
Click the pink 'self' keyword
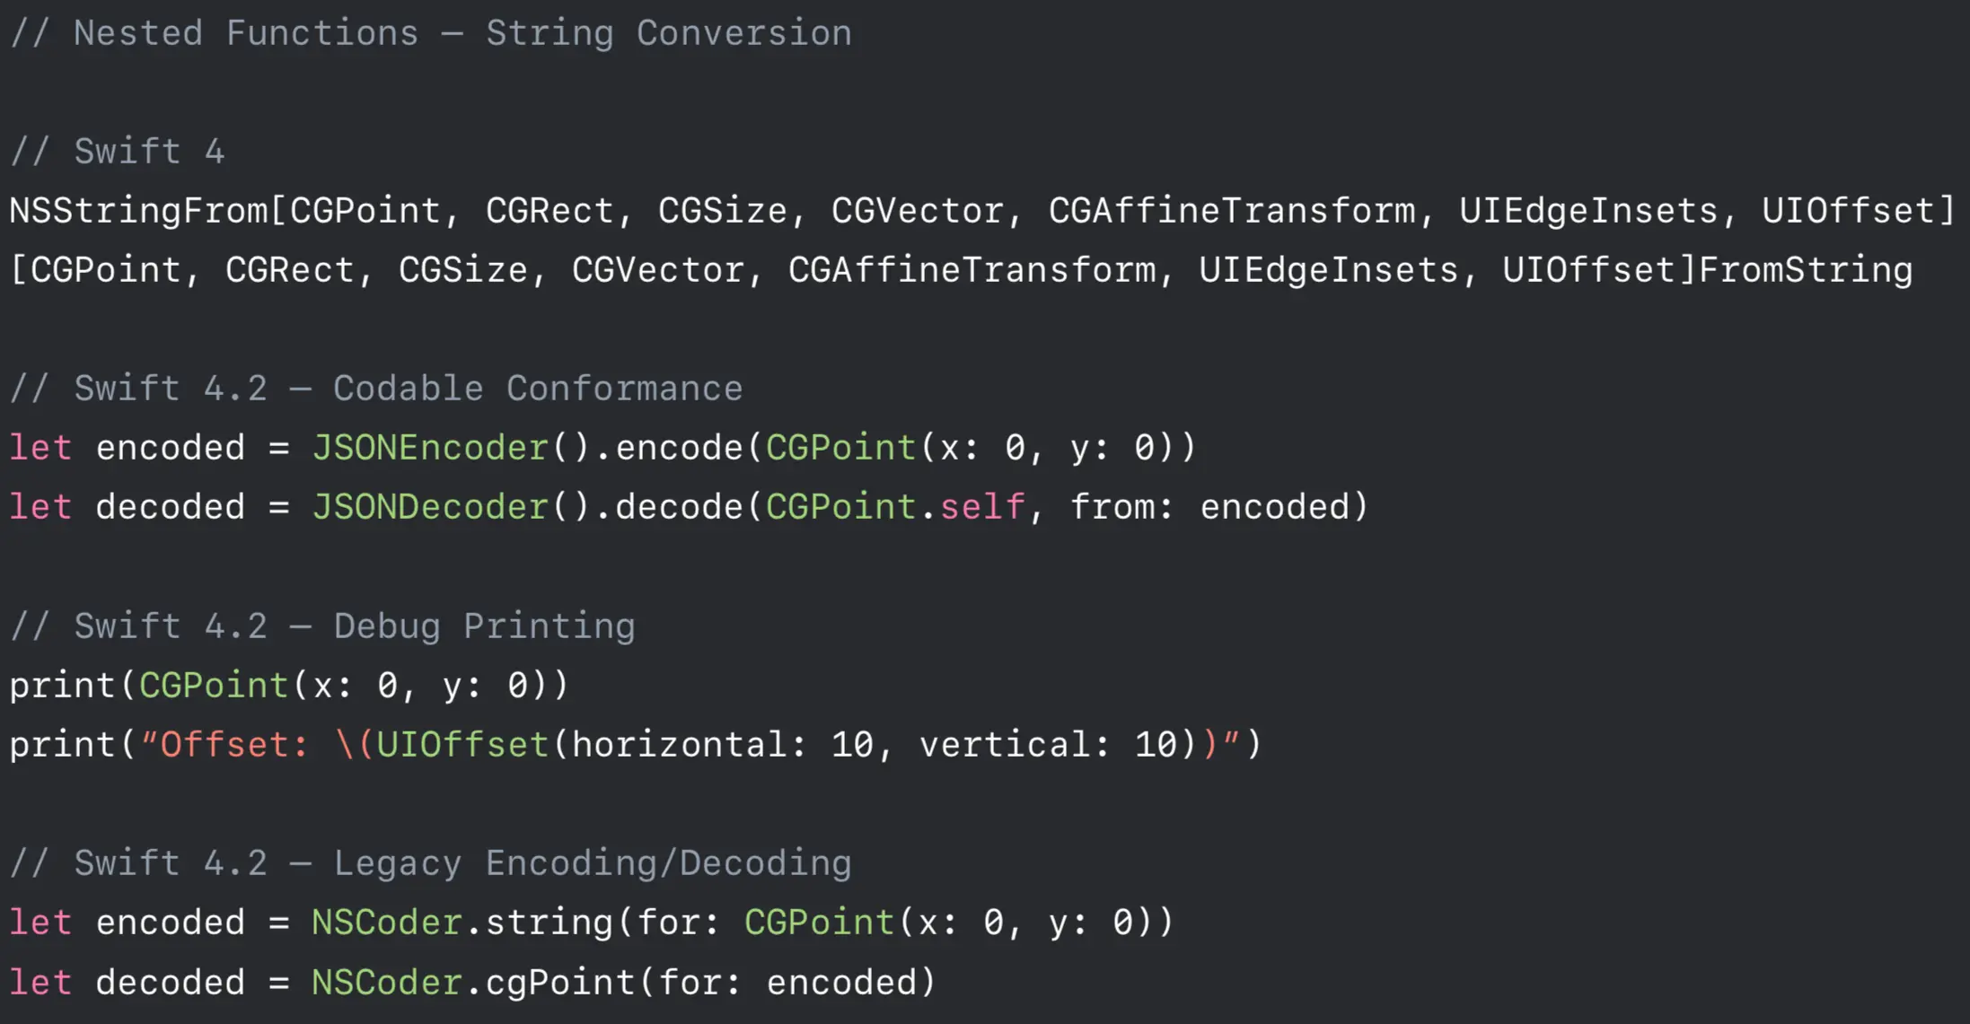point(982,506)
